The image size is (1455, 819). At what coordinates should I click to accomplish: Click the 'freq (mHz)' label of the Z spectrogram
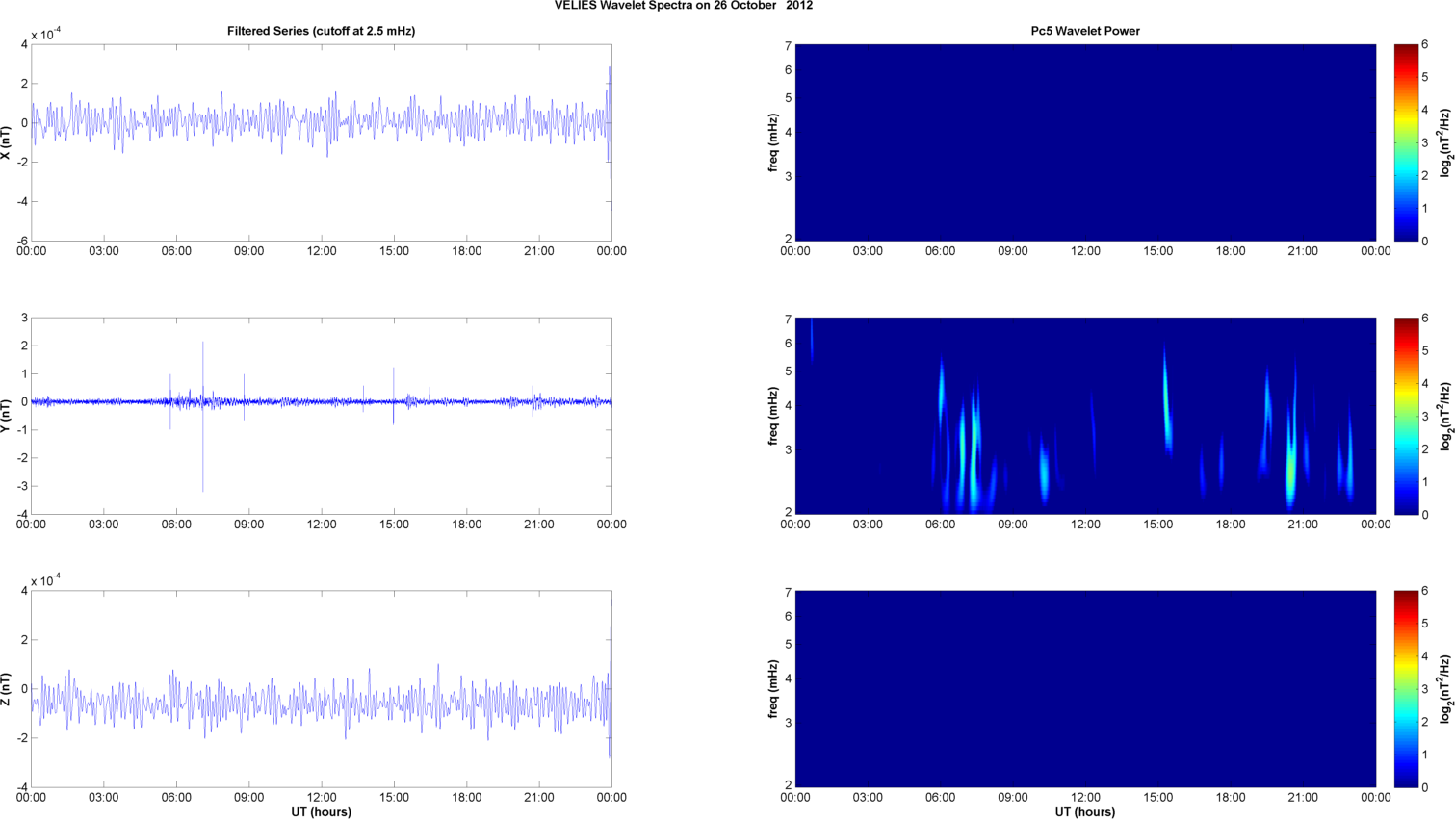[x=772, y=689]
